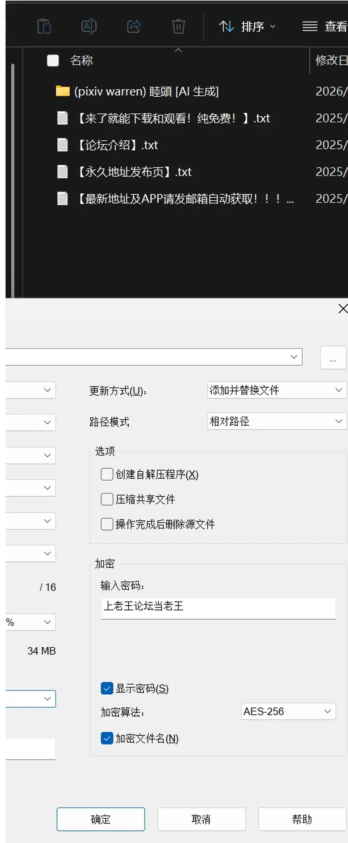
Task: Click into the 输入密码 password field
Action: (x=218, y=608)
